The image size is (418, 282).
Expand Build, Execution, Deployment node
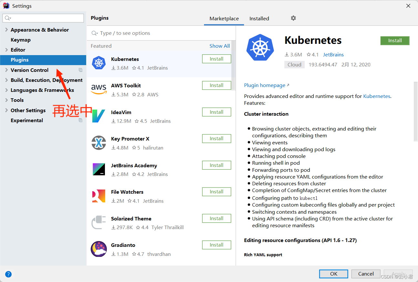click(x=6, y=80)
